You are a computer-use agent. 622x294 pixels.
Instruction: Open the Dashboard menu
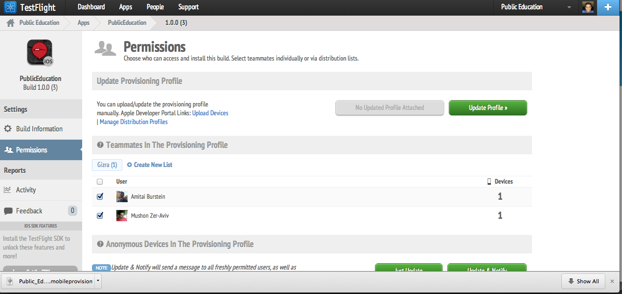91,7
